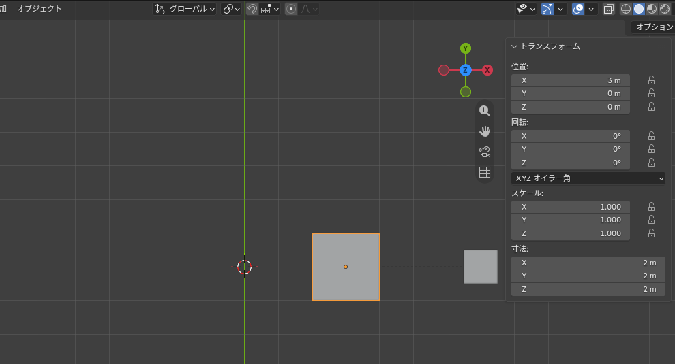This screenshot has height=364, width=675.
Task: Click the トランスフォーム panel drag handle dots
Action: (661, 47)
